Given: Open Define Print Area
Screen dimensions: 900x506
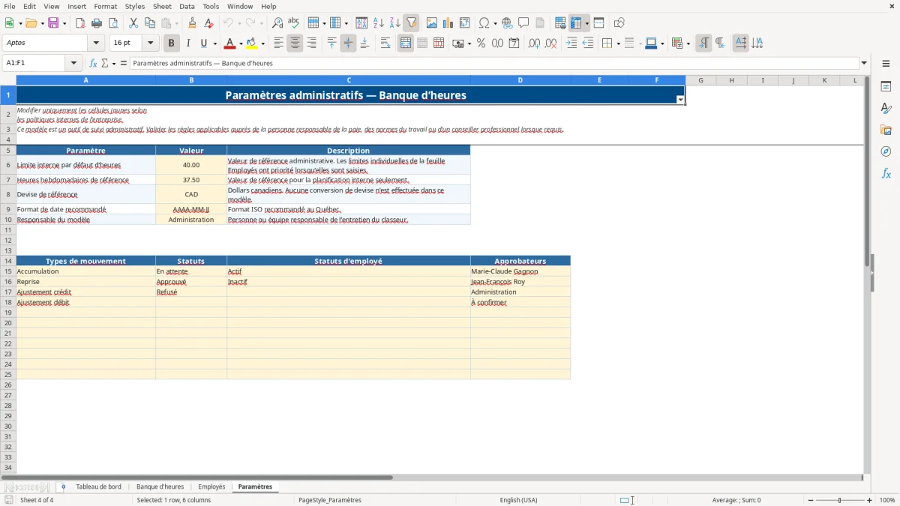Looking at the screenshot, I should click(560, 23).
